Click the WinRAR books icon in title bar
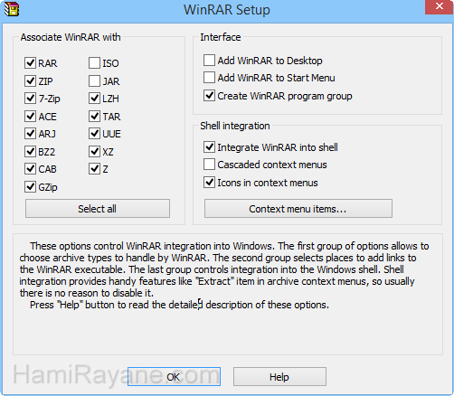This screenshot has width=454, height=396. 12,9
